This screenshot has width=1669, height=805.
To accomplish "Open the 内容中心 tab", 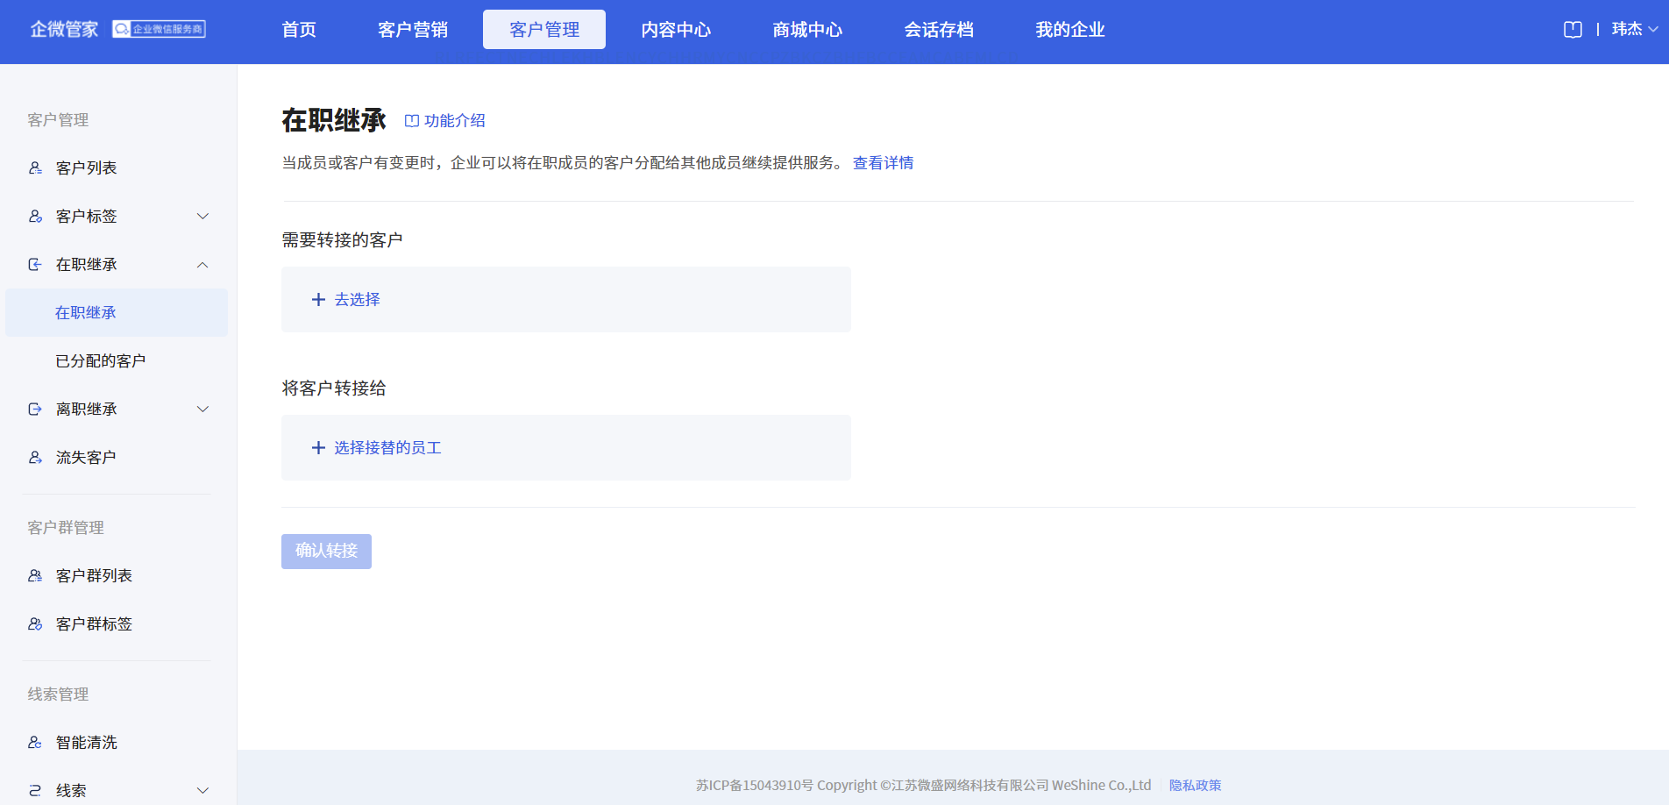I will (x=676, y=30).
